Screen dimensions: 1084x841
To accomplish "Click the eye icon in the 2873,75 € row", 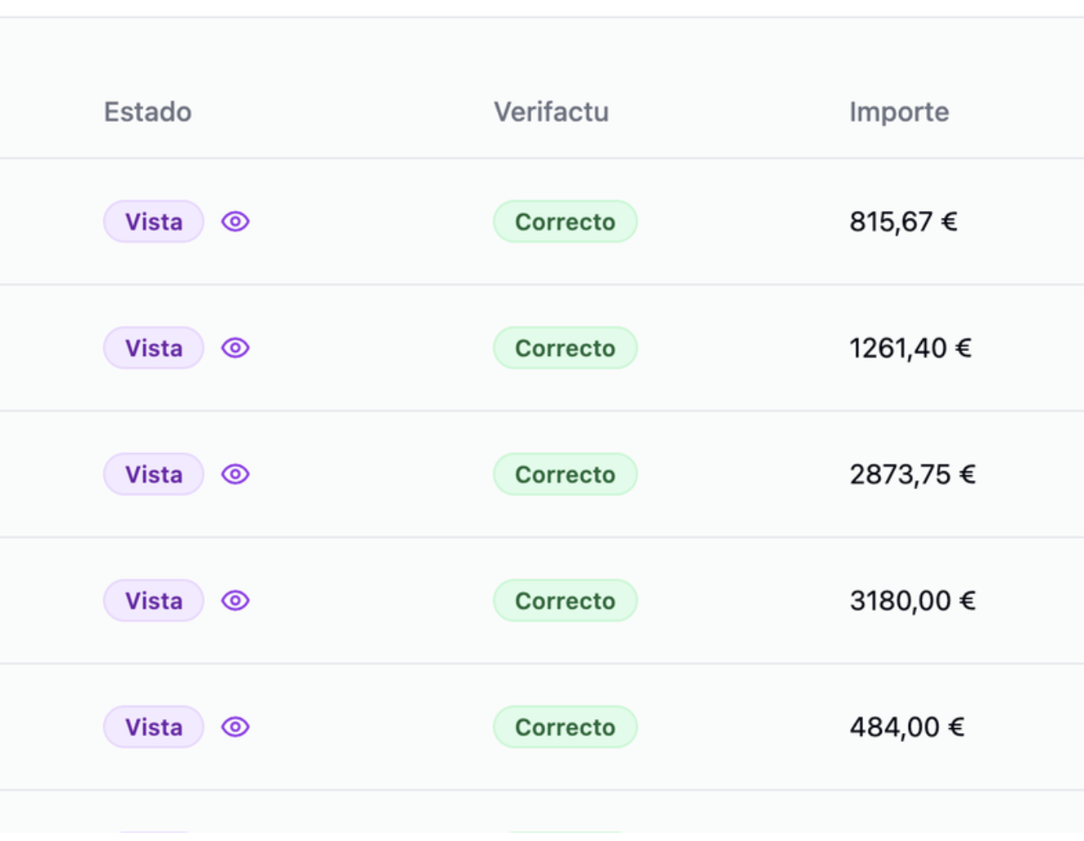I will click(235, 474).
